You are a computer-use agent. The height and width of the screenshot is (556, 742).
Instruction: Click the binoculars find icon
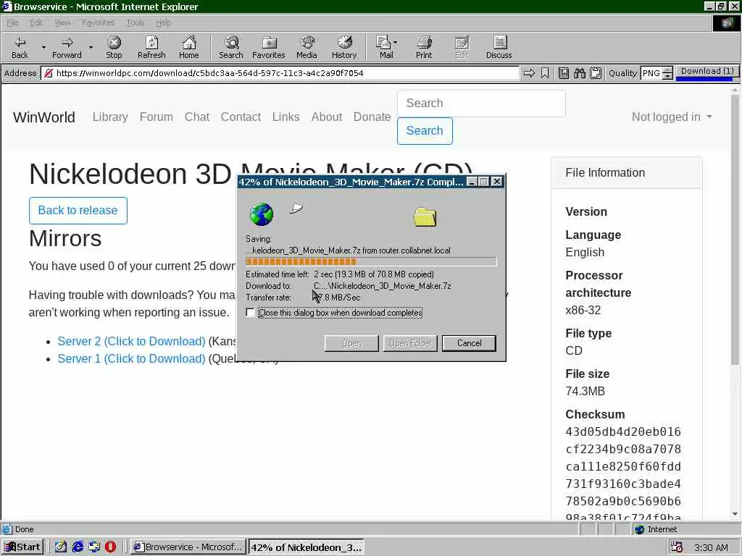(580, 73)
